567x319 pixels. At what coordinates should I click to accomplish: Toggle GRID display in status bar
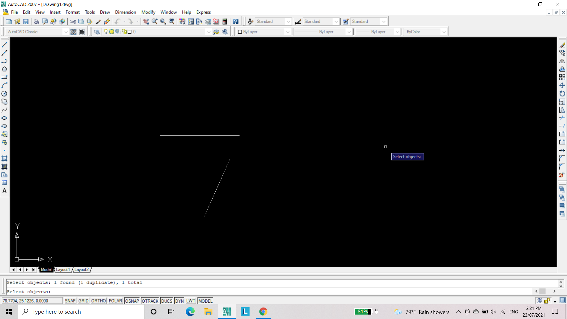pyautogui.click(x=83, y=301)
